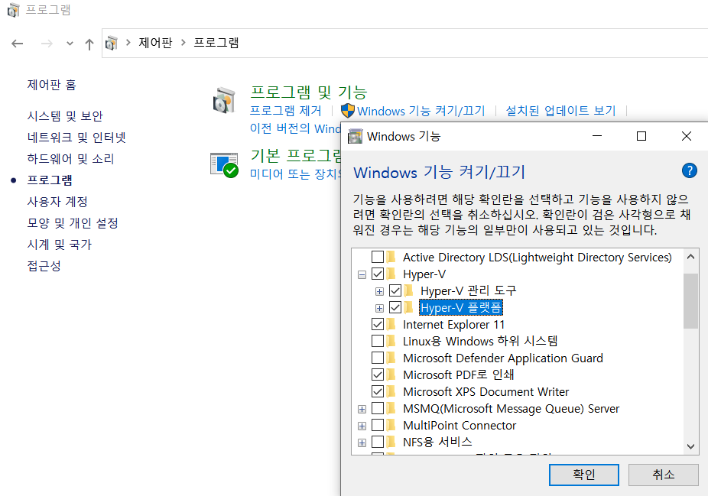Click the 취소 button
708x496 pixels.
[664, 475]
